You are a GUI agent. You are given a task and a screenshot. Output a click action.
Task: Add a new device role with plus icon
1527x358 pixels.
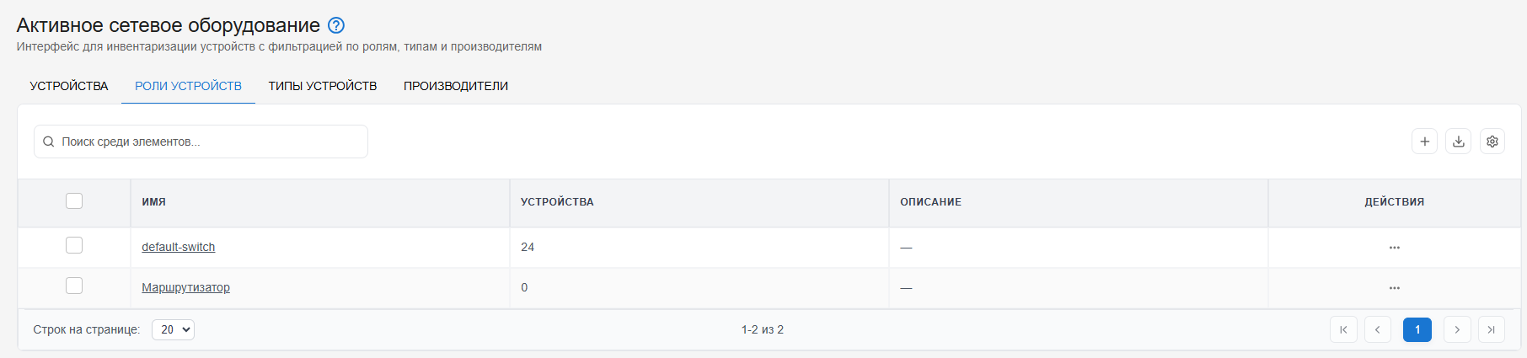pos(1425,142)
